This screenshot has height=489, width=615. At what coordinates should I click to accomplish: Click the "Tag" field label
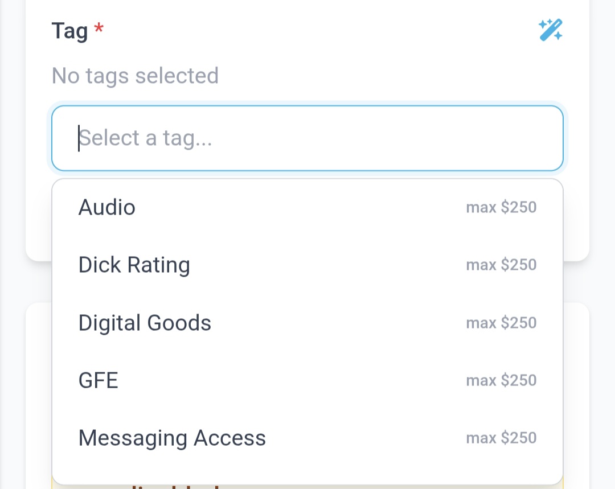click(69, 31)
